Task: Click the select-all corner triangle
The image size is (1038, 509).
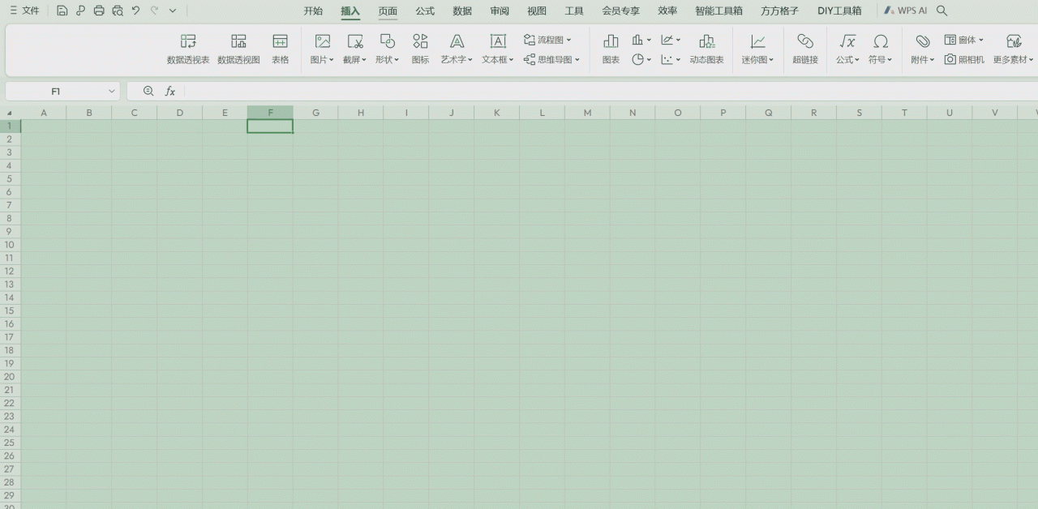Action: [10, 113]
